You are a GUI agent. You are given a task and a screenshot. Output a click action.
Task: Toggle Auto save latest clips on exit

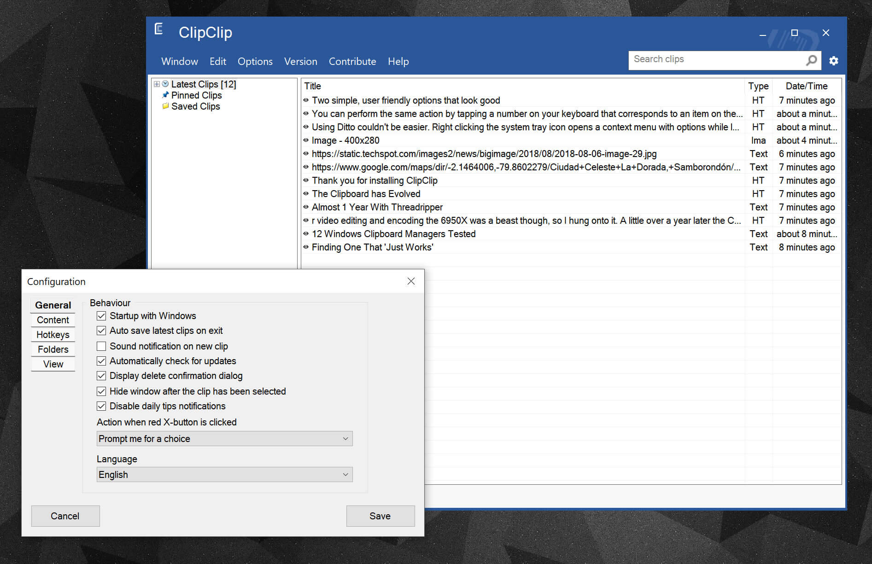(101, 331)
